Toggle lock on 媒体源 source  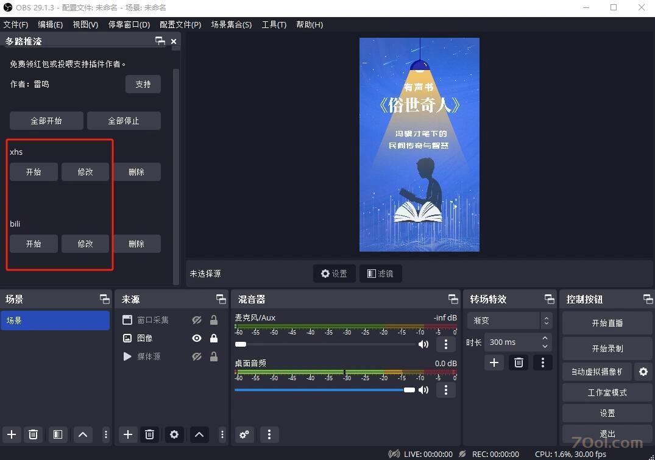(x=213, y=356)
